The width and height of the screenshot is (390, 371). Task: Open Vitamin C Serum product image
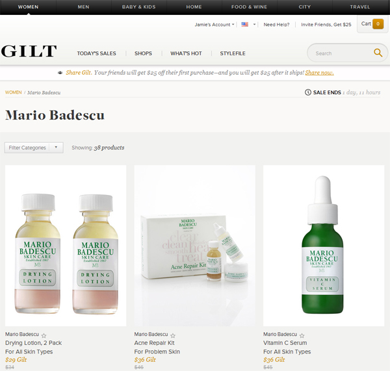324,246
